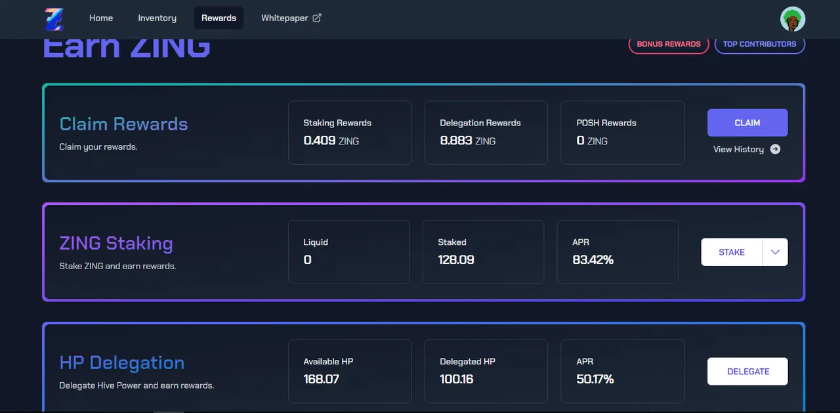Click the Available HP 168.07 card

click(x=350, y=371)
